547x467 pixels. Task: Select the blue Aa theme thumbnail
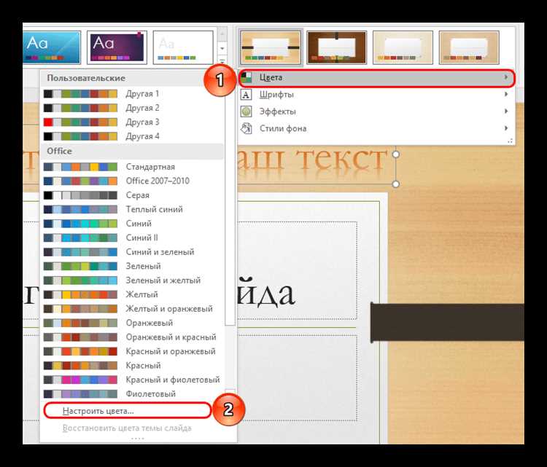point(52,47)
